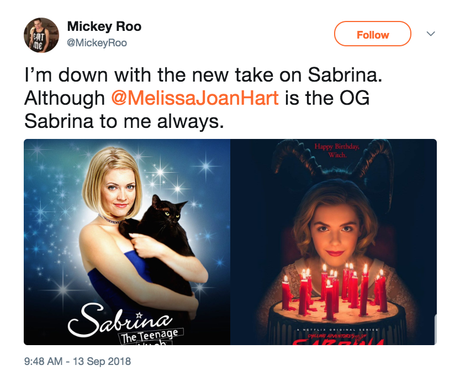Click the red birthday candles on the cake
The image size is (460, 376).
pyautogui.click(x=334, y=289)
